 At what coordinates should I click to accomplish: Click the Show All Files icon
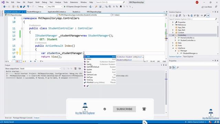(x=198, y=15)
